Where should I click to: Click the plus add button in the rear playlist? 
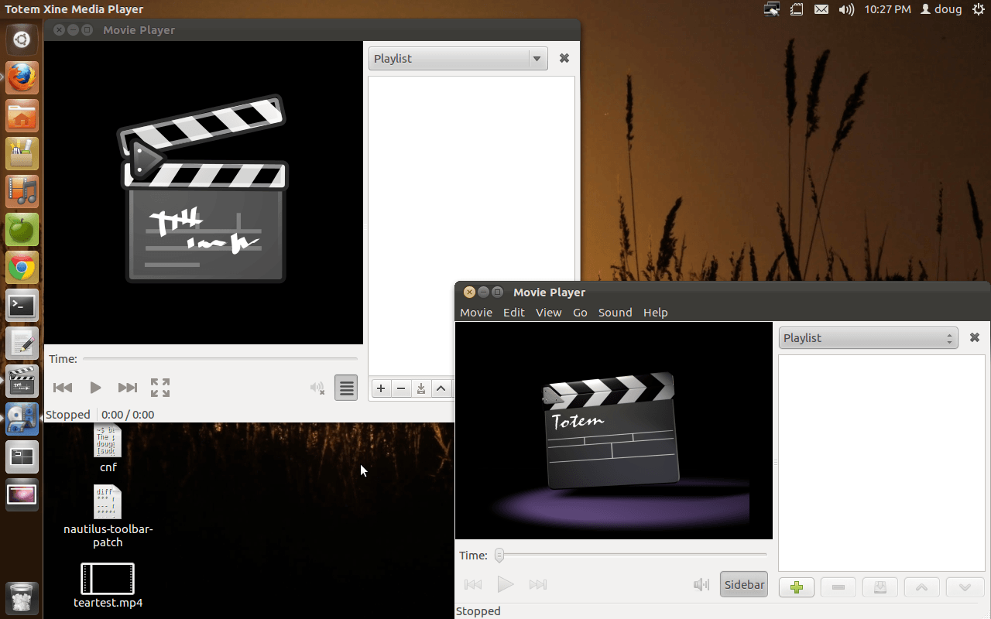pyautogui.click(x=381, y=388)
